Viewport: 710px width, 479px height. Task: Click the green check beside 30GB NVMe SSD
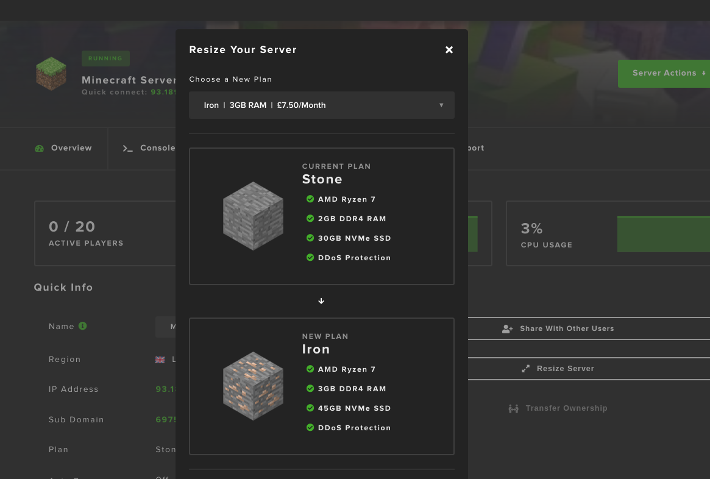point(310,238)
